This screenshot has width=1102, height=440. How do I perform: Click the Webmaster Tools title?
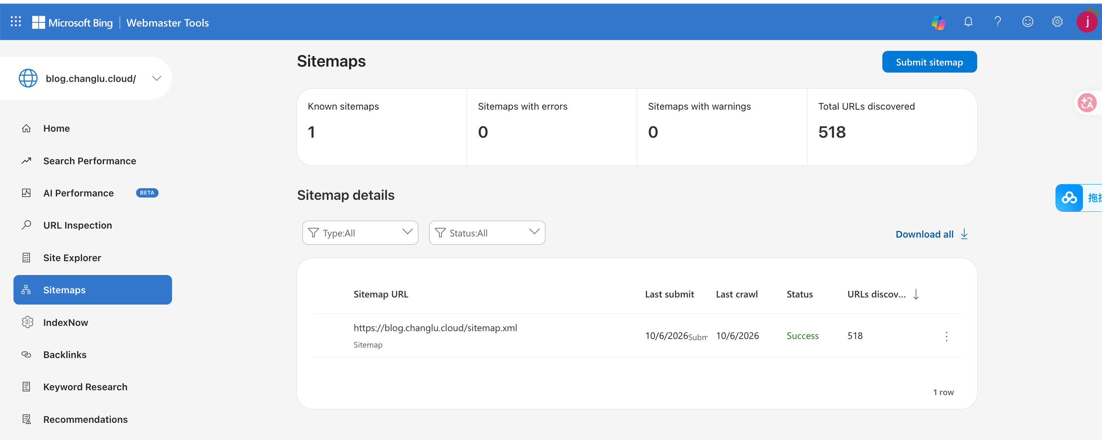click(168, 23)
